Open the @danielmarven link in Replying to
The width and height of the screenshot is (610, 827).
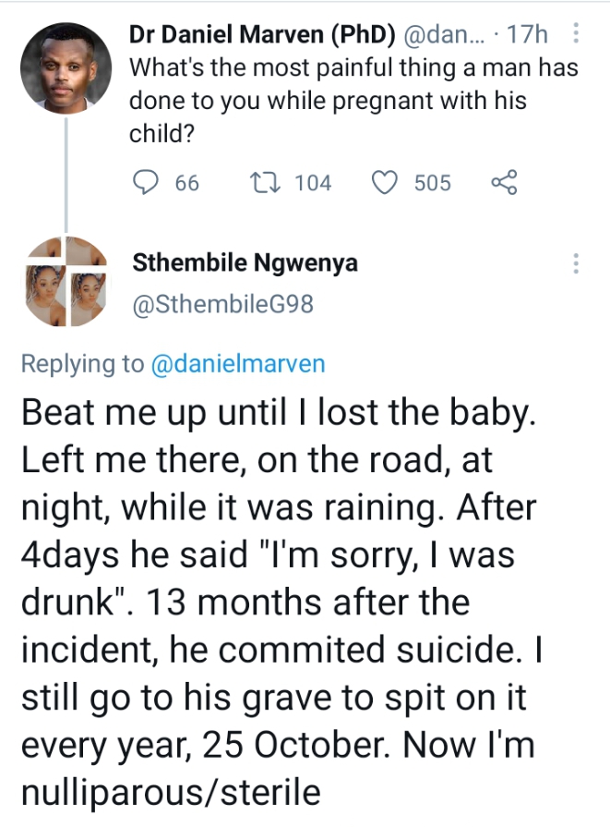(239, 364)
